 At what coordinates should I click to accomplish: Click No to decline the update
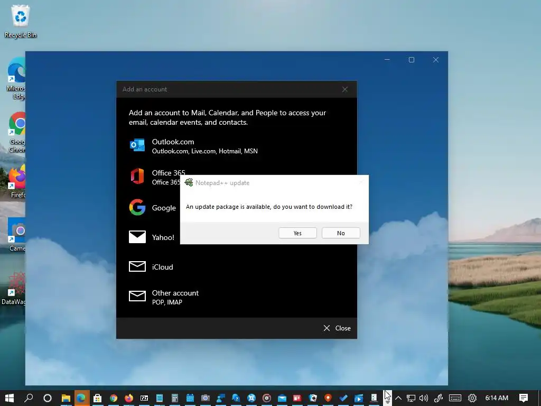[x=341, y=233]
